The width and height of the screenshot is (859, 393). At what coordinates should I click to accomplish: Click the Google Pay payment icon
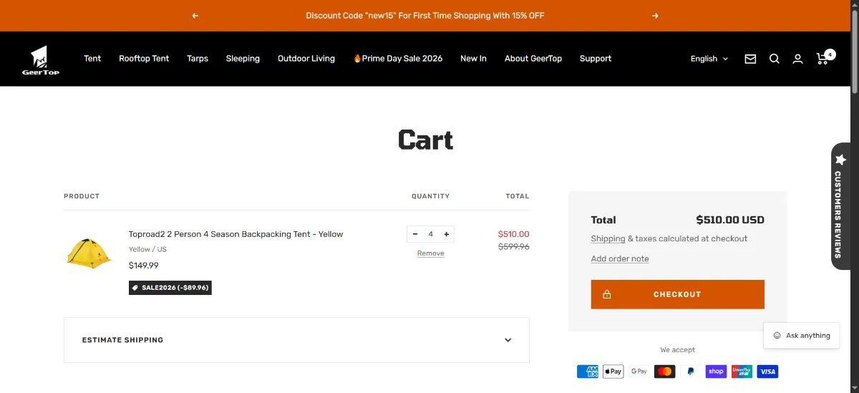tap(639, 372)
